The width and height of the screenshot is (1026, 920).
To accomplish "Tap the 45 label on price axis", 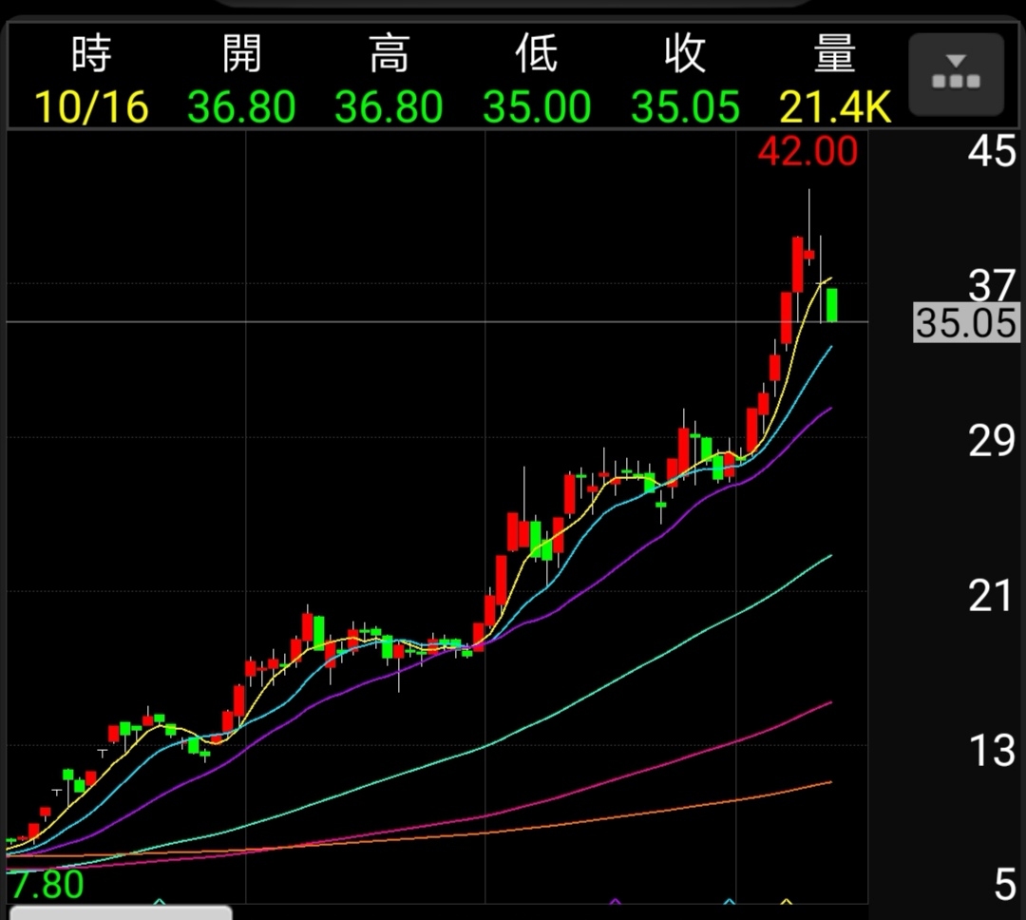I will point(991,152).
